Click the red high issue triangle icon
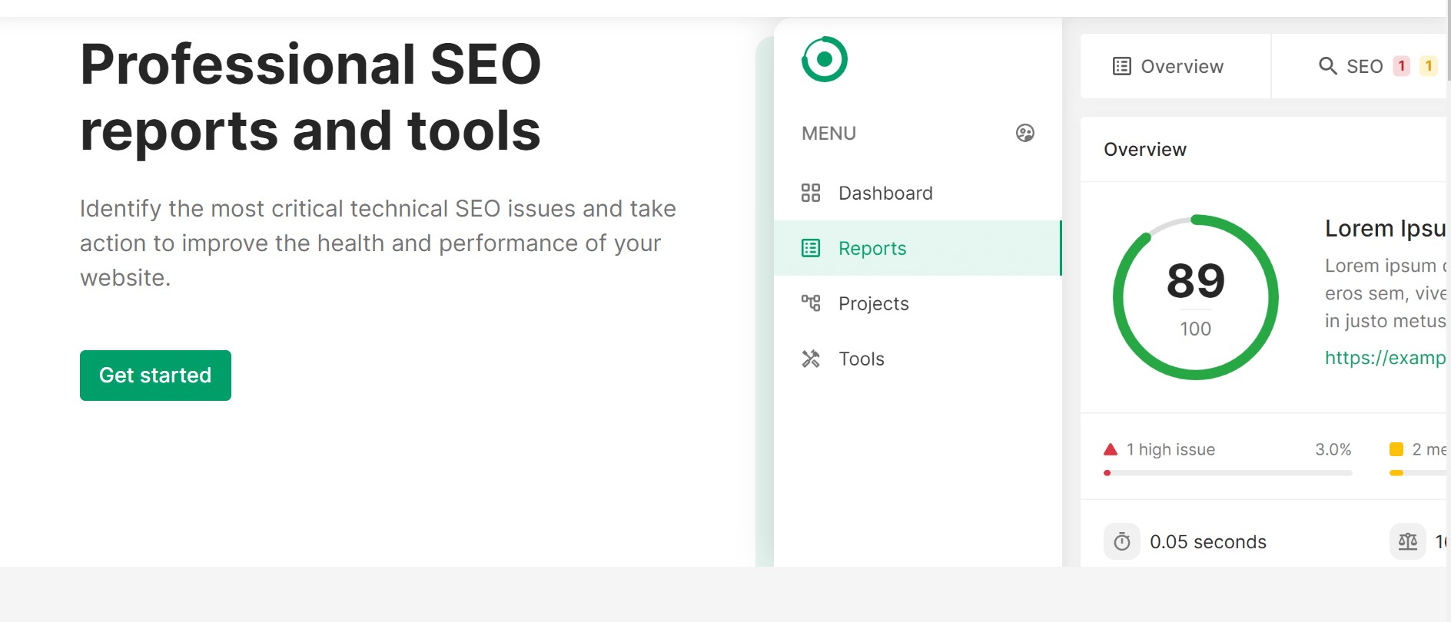Image resolution: width=1451 pixels, height=622 pixels. click(1110, 449)
